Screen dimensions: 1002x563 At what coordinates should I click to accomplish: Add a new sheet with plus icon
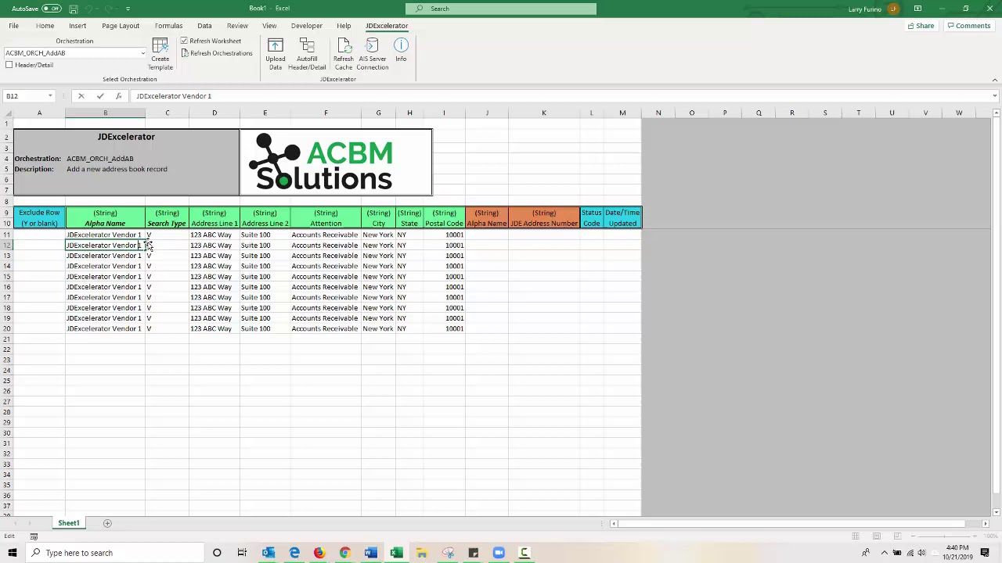[x=107, y=523]
